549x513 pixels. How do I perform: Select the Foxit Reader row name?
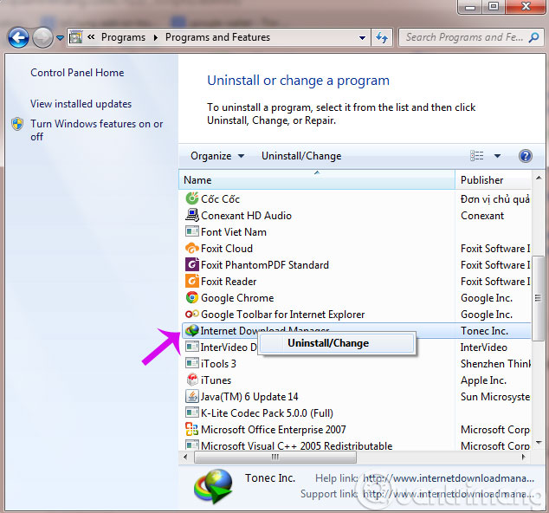coord(229,282)
